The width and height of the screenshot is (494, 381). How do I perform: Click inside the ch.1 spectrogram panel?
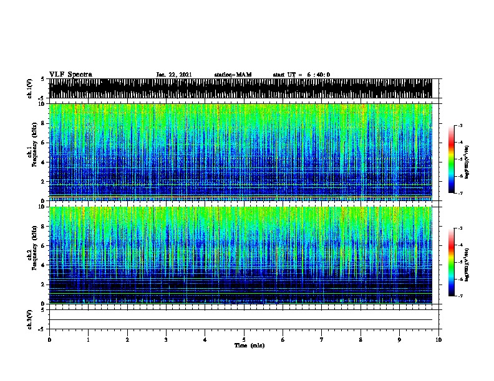[241, 152]
